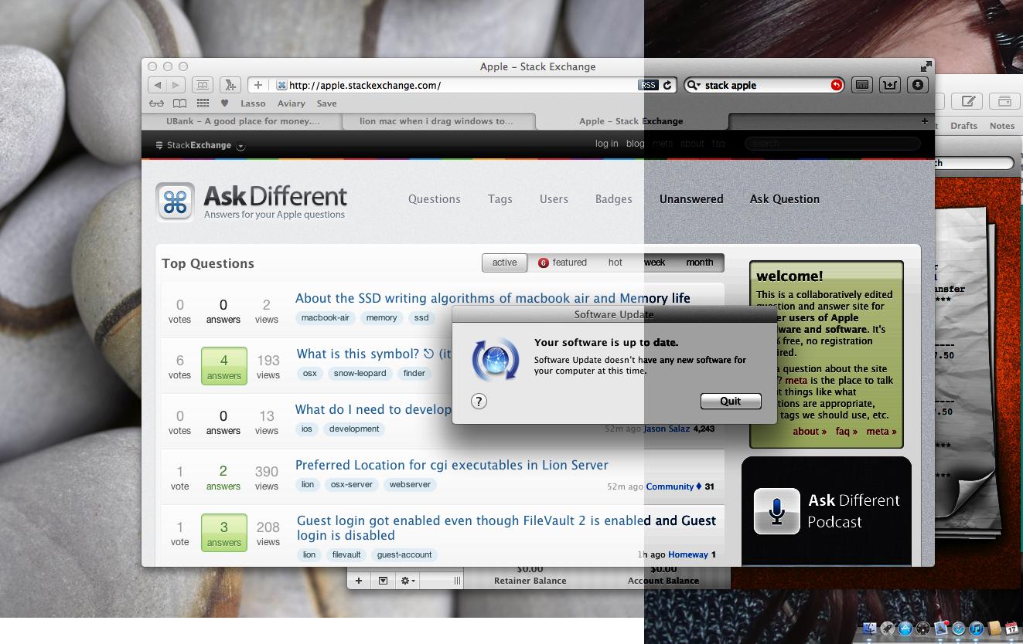Screen dimensions: 1023x644
Task: Switch to the 'lion mac when i drag' tab
Action: [x=437, y=121]
